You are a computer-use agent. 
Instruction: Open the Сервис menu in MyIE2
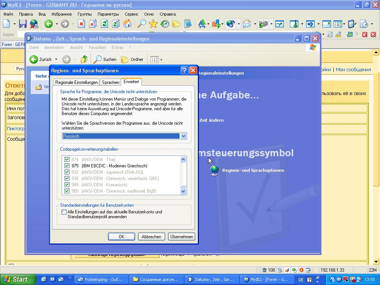(x=131, y=14)
